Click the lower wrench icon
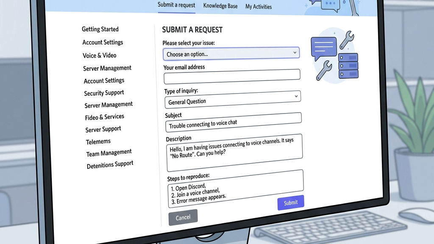 324,71
